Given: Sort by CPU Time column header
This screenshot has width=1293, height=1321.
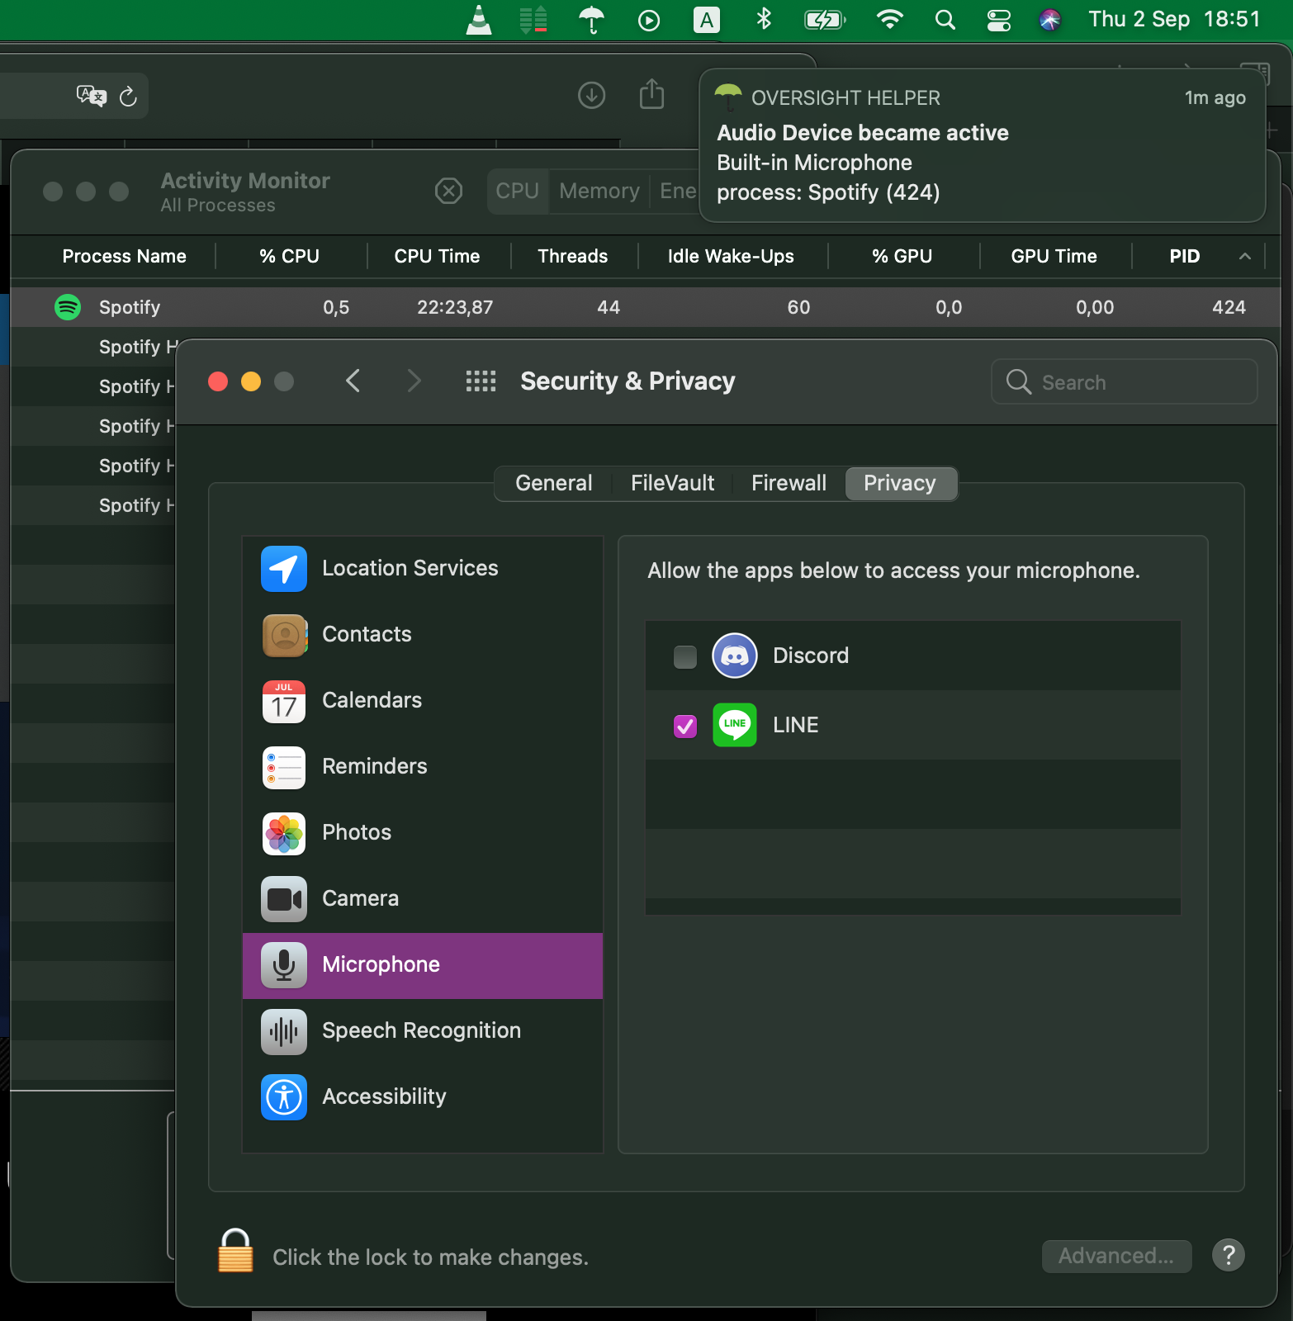Looking at the screenshot, I should [x=438, y=256].
